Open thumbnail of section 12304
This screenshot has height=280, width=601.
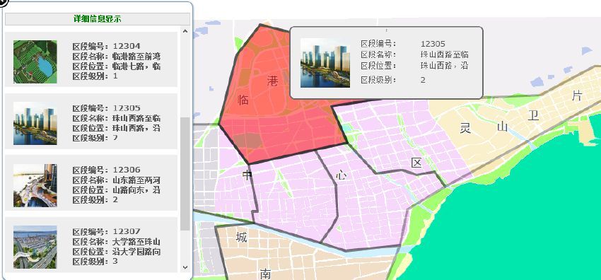(x=35, y=62)
